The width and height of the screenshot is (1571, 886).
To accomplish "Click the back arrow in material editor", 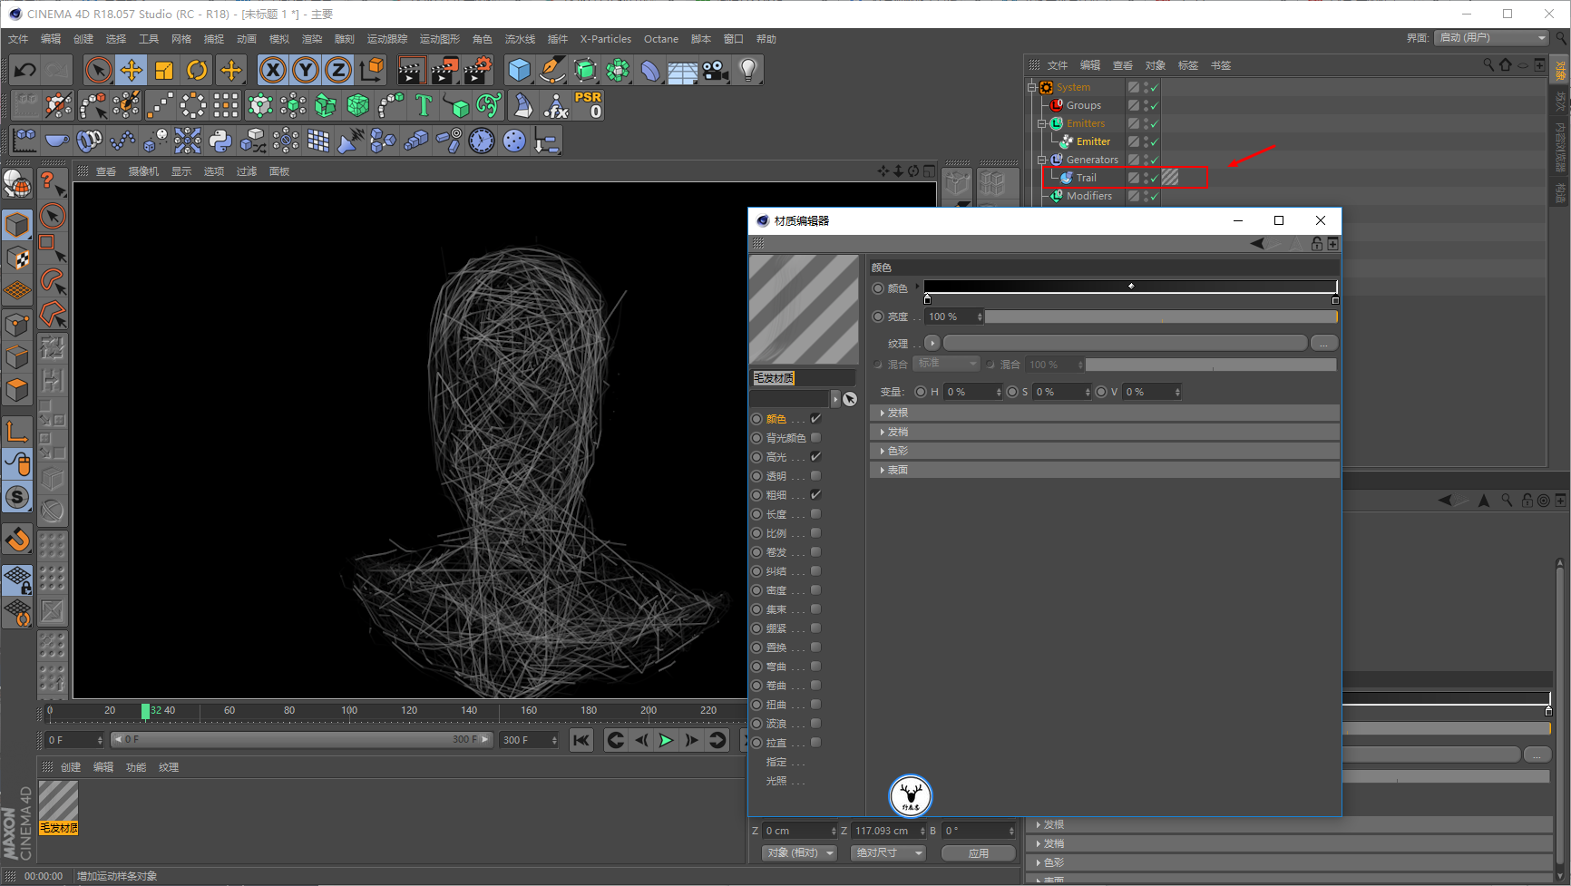I will pyautogui.click(x=1257, y=244).
